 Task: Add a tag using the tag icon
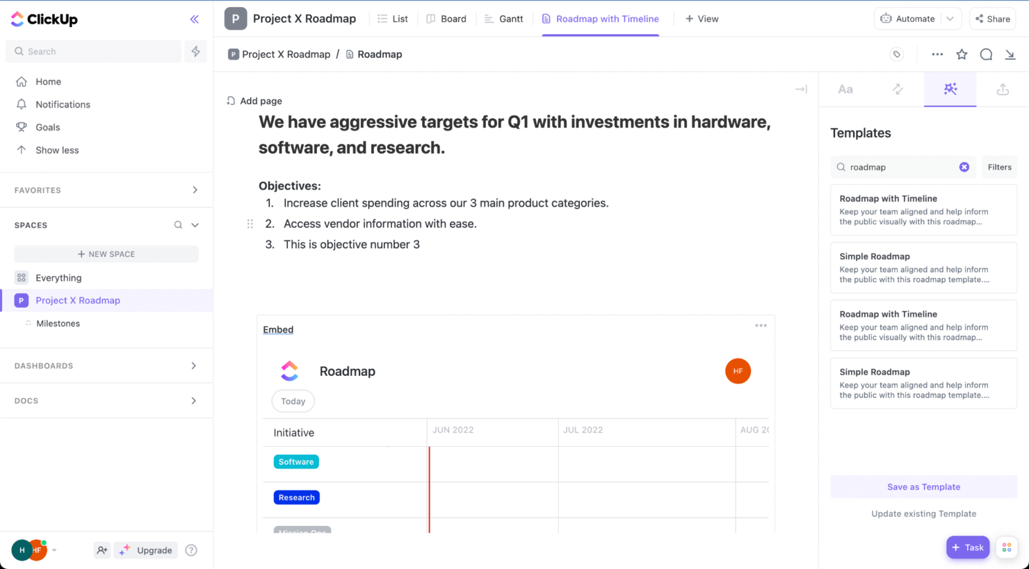point(897,53)
